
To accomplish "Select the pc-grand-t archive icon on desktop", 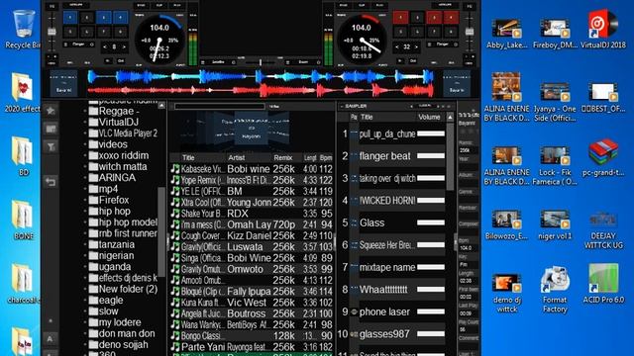I will 603,158.
